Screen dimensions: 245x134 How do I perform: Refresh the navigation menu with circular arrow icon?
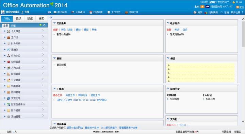[x=44, y=25]
